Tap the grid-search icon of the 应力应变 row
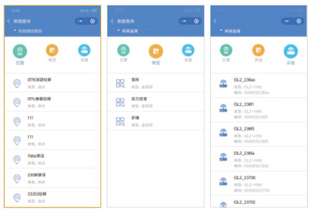Screen dimensions: 309x212 [x=120, y=102]
